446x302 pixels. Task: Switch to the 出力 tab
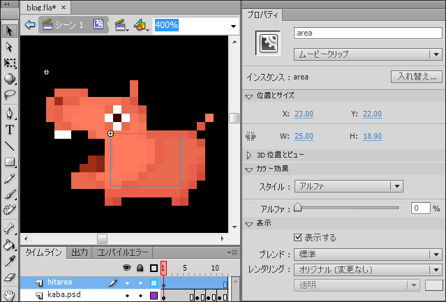[80, 252]
